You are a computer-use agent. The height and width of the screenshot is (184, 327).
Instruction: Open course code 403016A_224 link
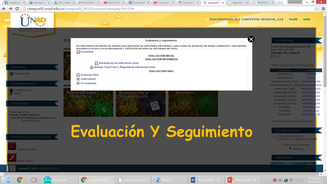click(x=311, y=96)
